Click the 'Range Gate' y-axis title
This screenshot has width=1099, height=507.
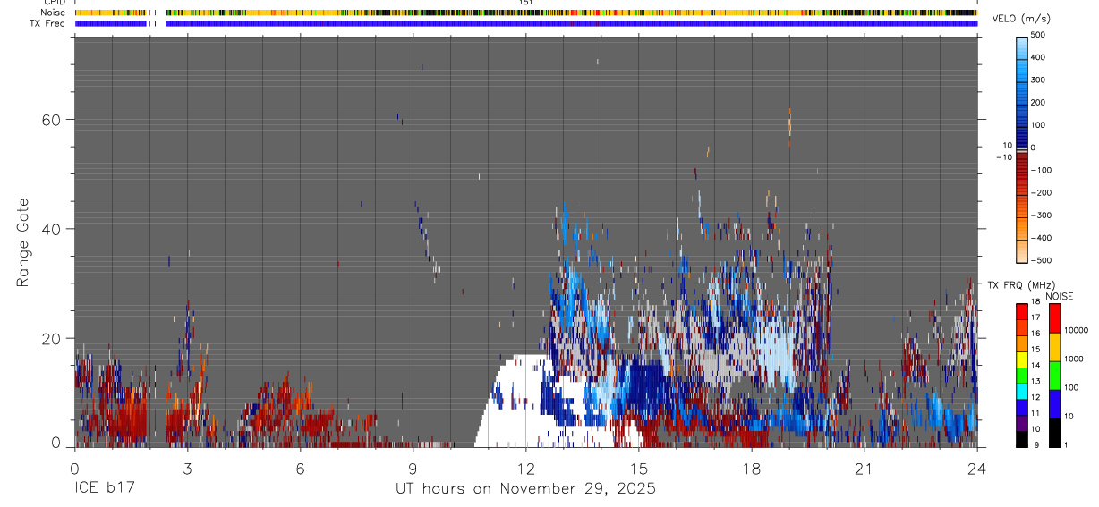coord(24,243)
